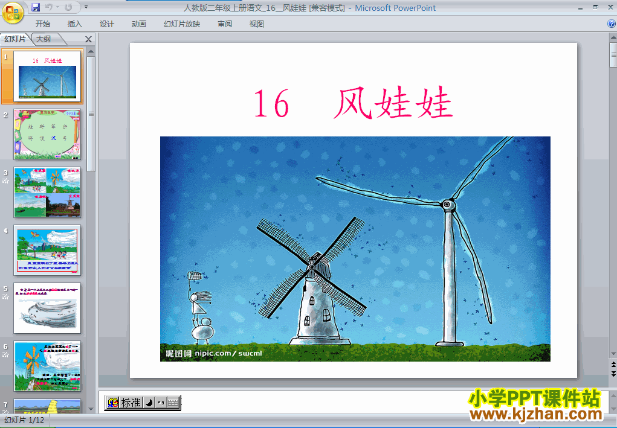Open the 审阅 ribbon tab
Viewport: 617px width, 428px height.
click(x=225, y=24)
